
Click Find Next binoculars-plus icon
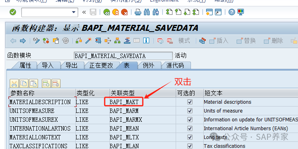click(156, 12)
